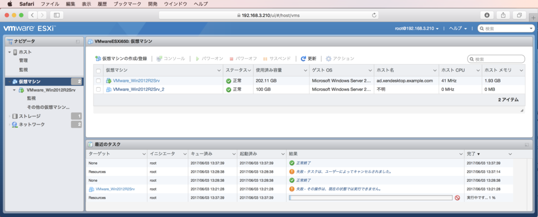Click ad.xendesktop.example.com host name cell

(x=405, y=81)
